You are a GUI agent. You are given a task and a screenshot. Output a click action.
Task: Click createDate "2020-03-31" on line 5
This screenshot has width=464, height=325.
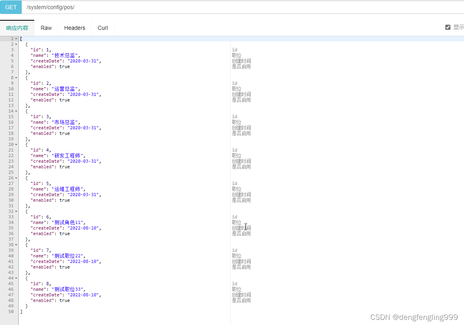pos(83,61)
